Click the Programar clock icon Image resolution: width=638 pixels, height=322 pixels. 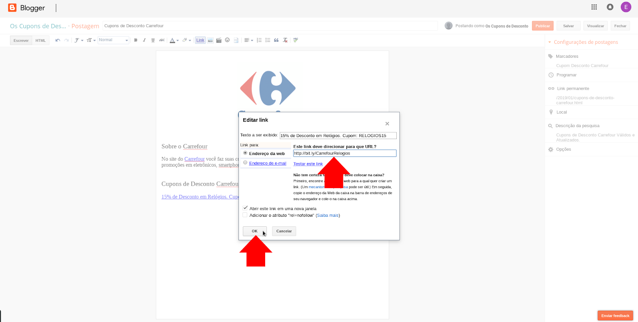551,75
